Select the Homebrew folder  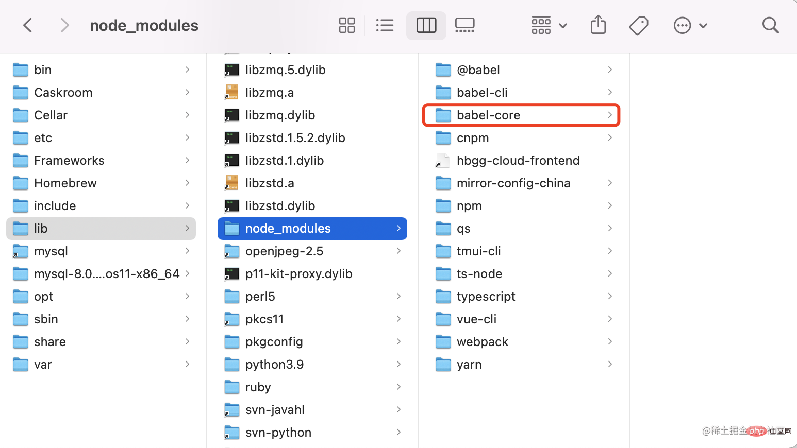(101, 183)
